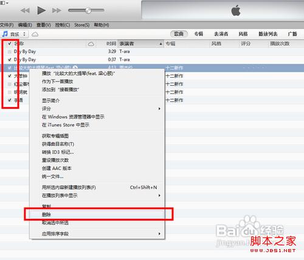Choose 复制 in the context menu
304x260 pixels.
(x=97, y=207)
